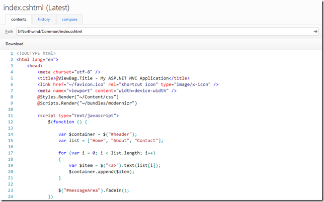Click the <head> tag line
The width and height of the screenshot is (324, 202).
[35, 66]
